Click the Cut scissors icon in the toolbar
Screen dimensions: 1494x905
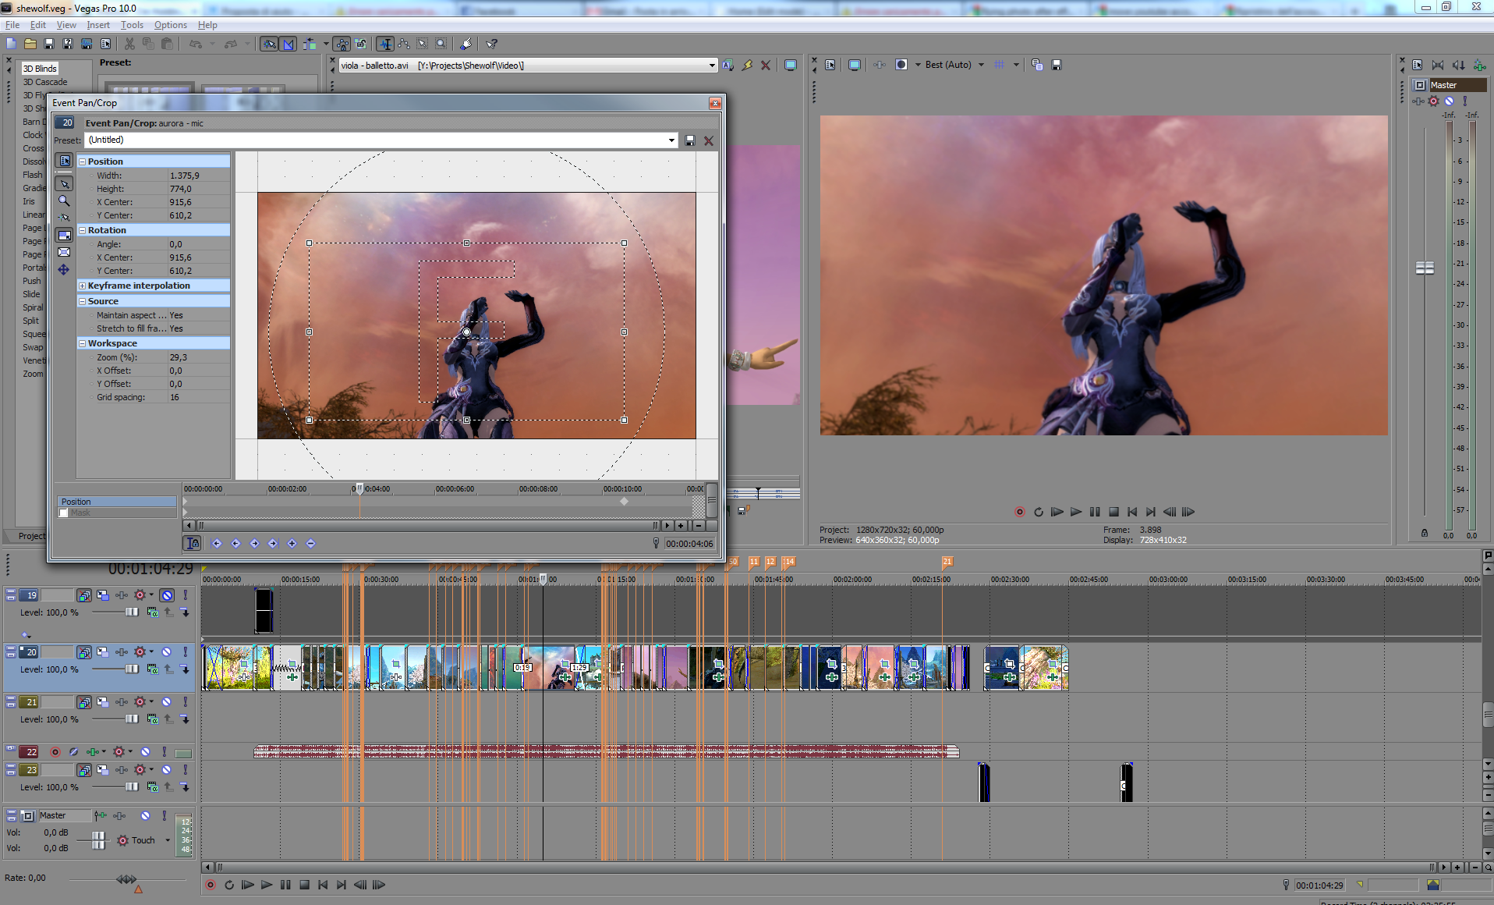(129, 44)
